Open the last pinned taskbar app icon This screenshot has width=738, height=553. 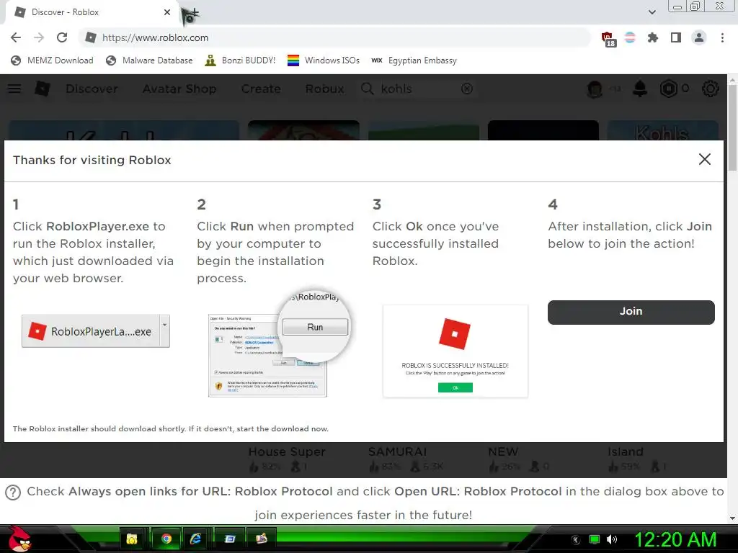262,539
